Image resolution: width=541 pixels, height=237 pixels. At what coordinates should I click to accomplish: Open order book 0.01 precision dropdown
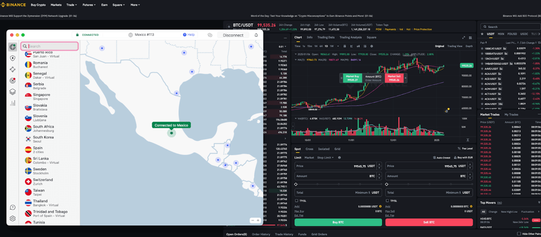282,46
